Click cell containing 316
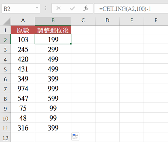The height and width of the screenshot is (142, 168). (x=23, y=128)
